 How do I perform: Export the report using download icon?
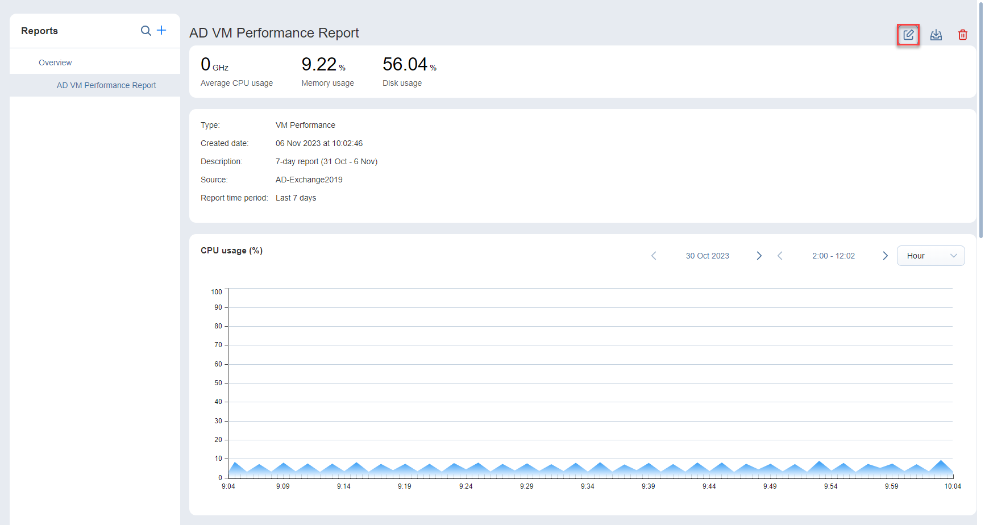(x=936, y=35)
